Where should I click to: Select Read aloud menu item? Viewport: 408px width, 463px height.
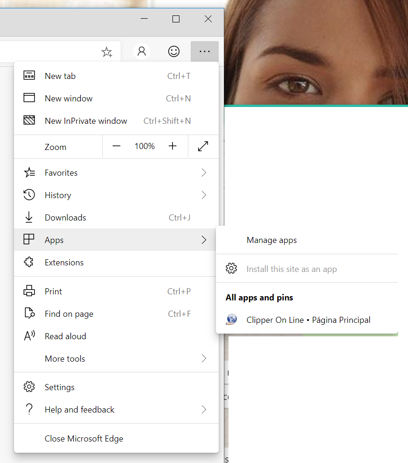[x=65, y=336]
